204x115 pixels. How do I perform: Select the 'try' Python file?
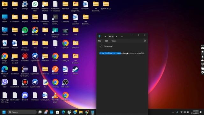pyautogui.click(x=45, y=83)
